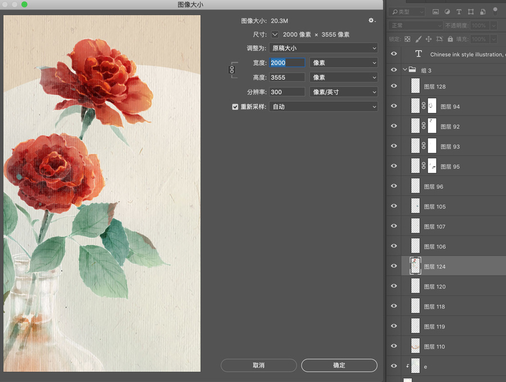Click the rose image preview in dialog

102,193
